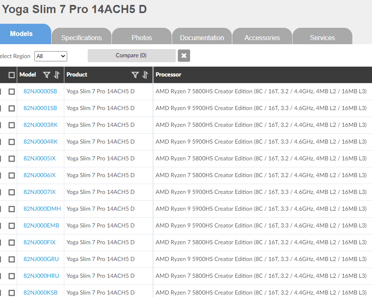Click the Processor column header
372x297 pixels.
point(168,75)
